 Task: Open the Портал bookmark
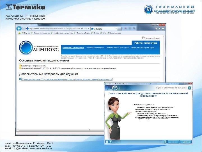pos(26,33)
